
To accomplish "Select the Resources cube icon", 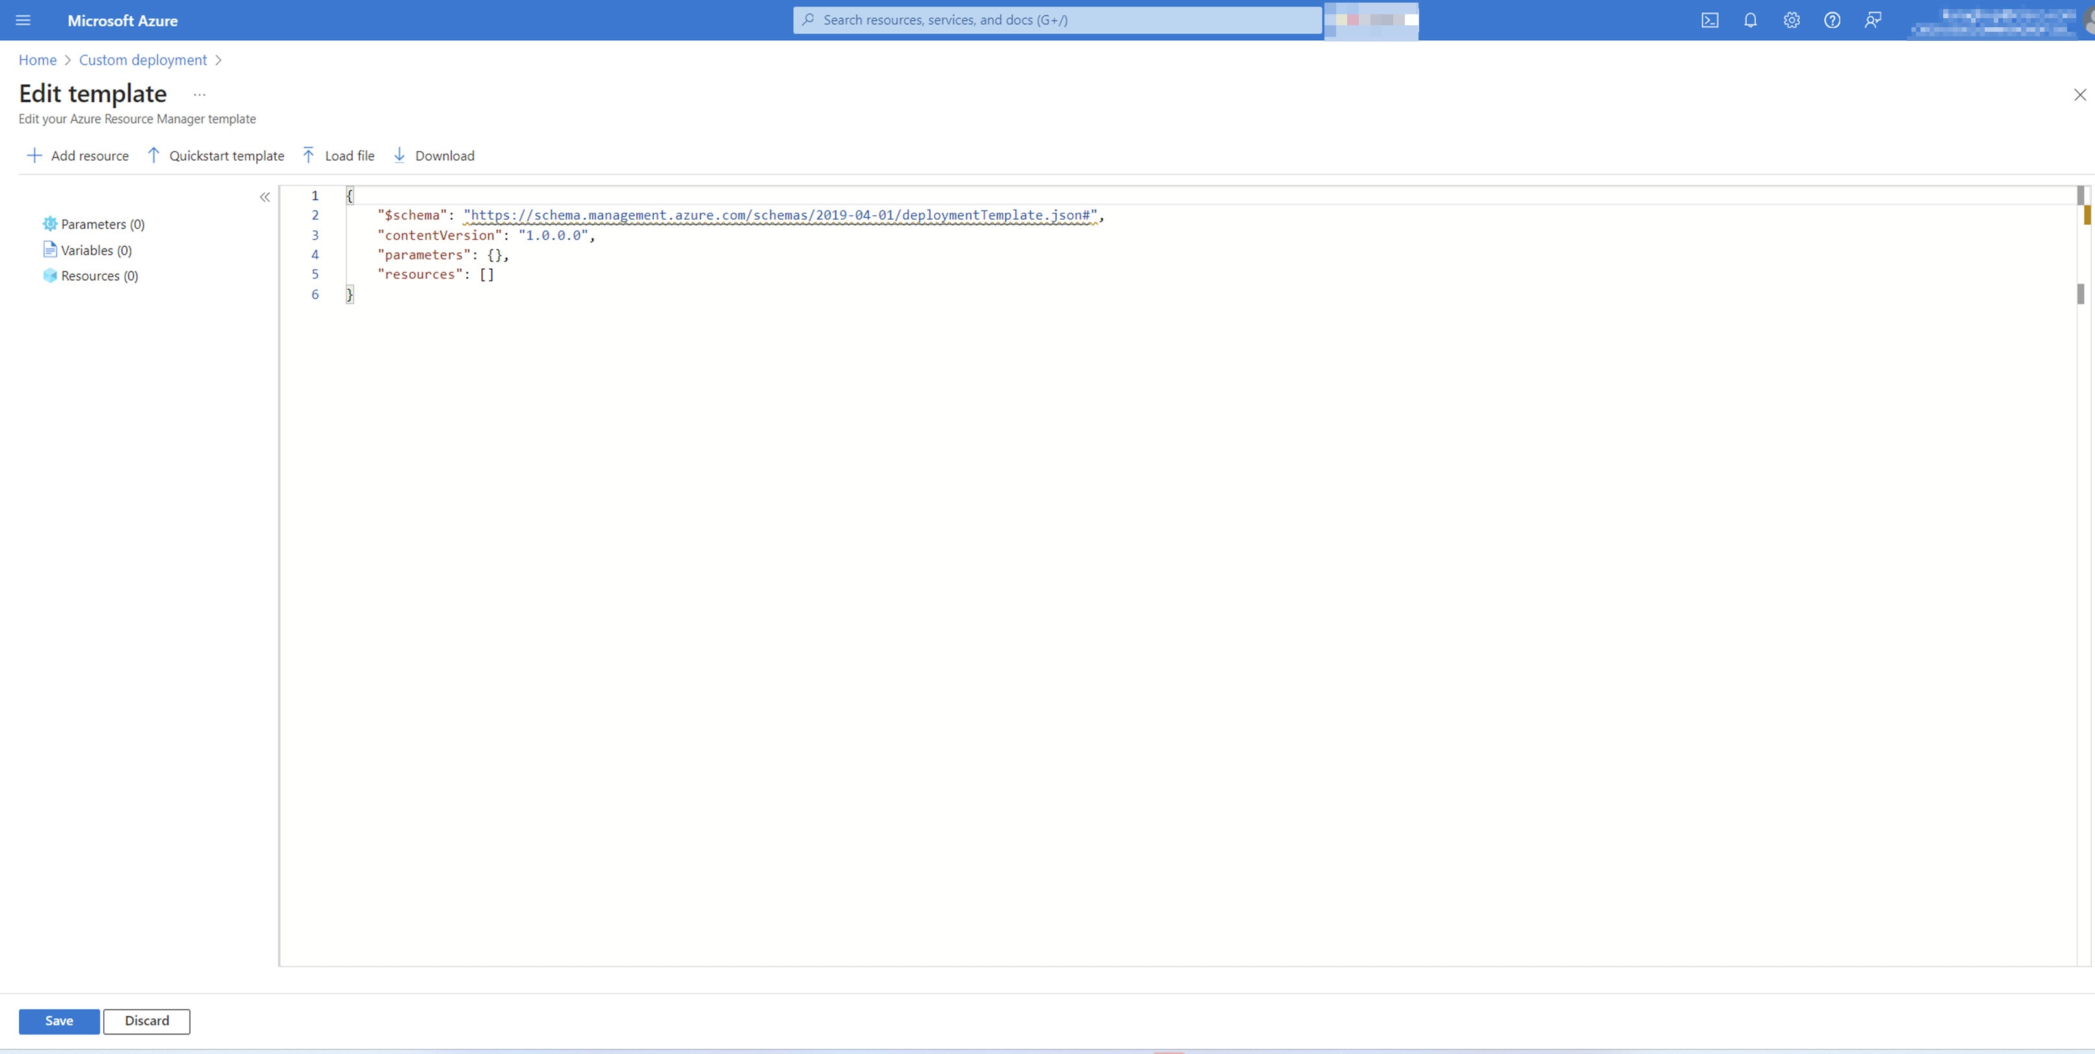I will [49, 275].
